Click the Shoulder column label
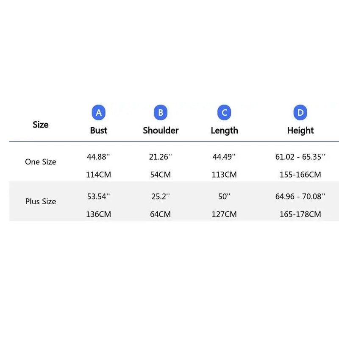 pos(161,131)
